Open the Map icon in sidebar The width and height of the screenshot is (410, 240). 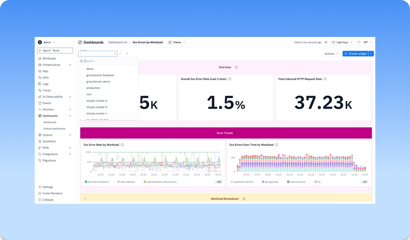40,71
